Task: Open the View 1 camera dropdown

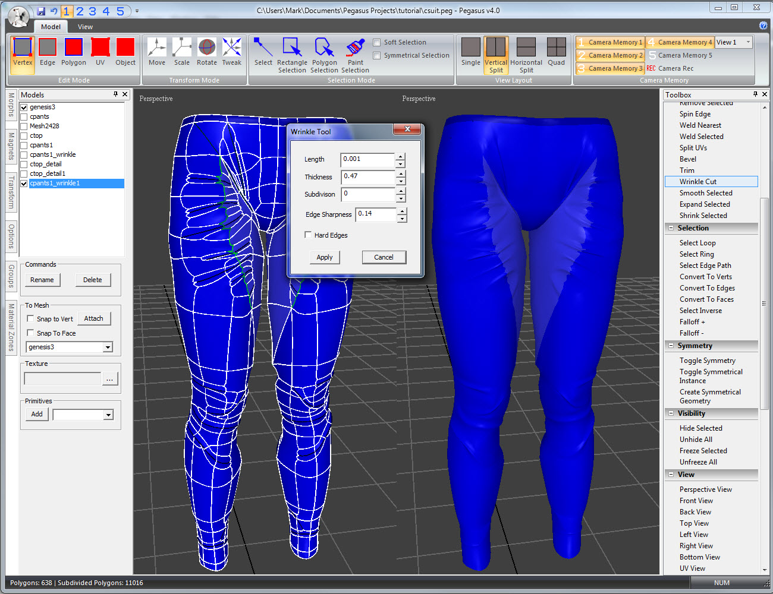Action: click(x=748, y=42)
